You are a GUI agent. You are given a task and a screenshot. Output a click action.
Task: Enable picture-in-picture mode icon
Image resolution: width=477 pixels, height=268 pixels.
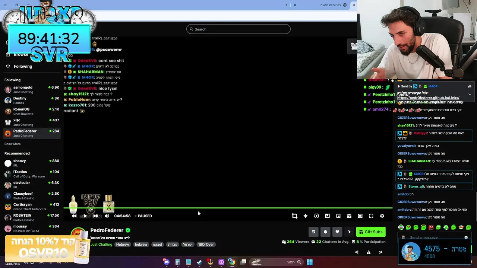click(338, 216)
